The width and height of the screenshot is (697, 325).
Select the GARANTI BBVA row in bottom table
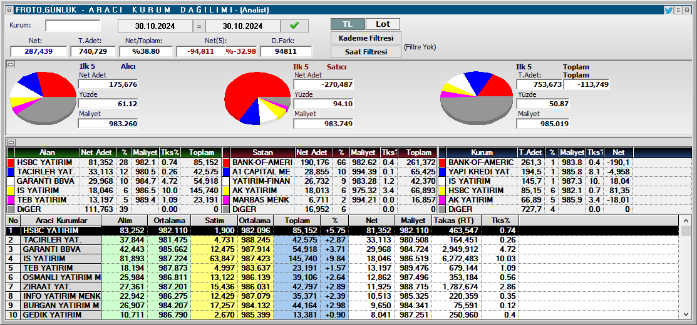point(343,249)
